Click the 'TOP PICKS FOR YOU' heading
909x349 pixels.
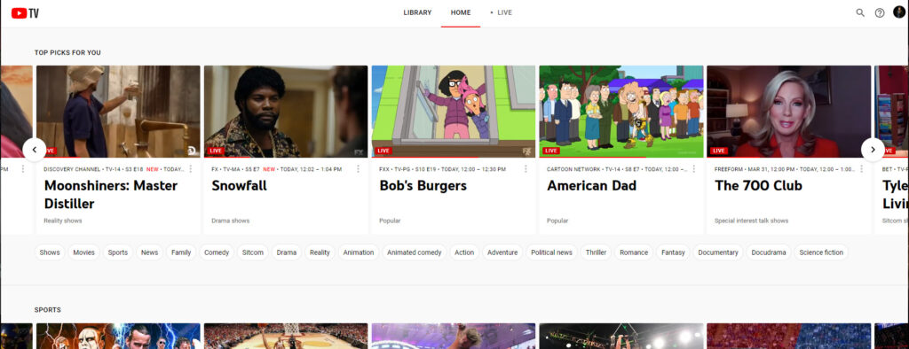click(67, 52)
